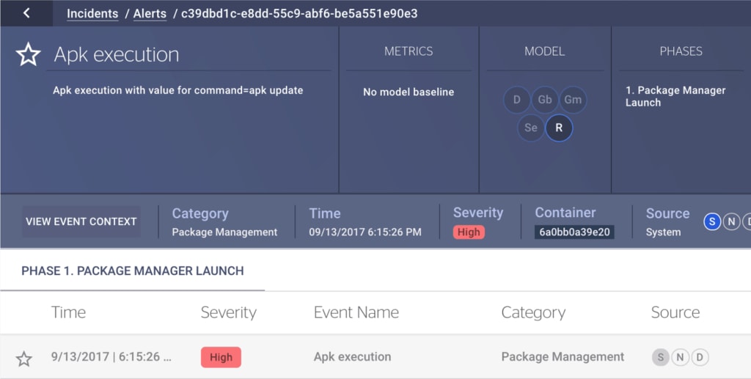Open the Incidents breadcrumb link
The width and height of the screenshot is (751, 379).
point(92,14)
